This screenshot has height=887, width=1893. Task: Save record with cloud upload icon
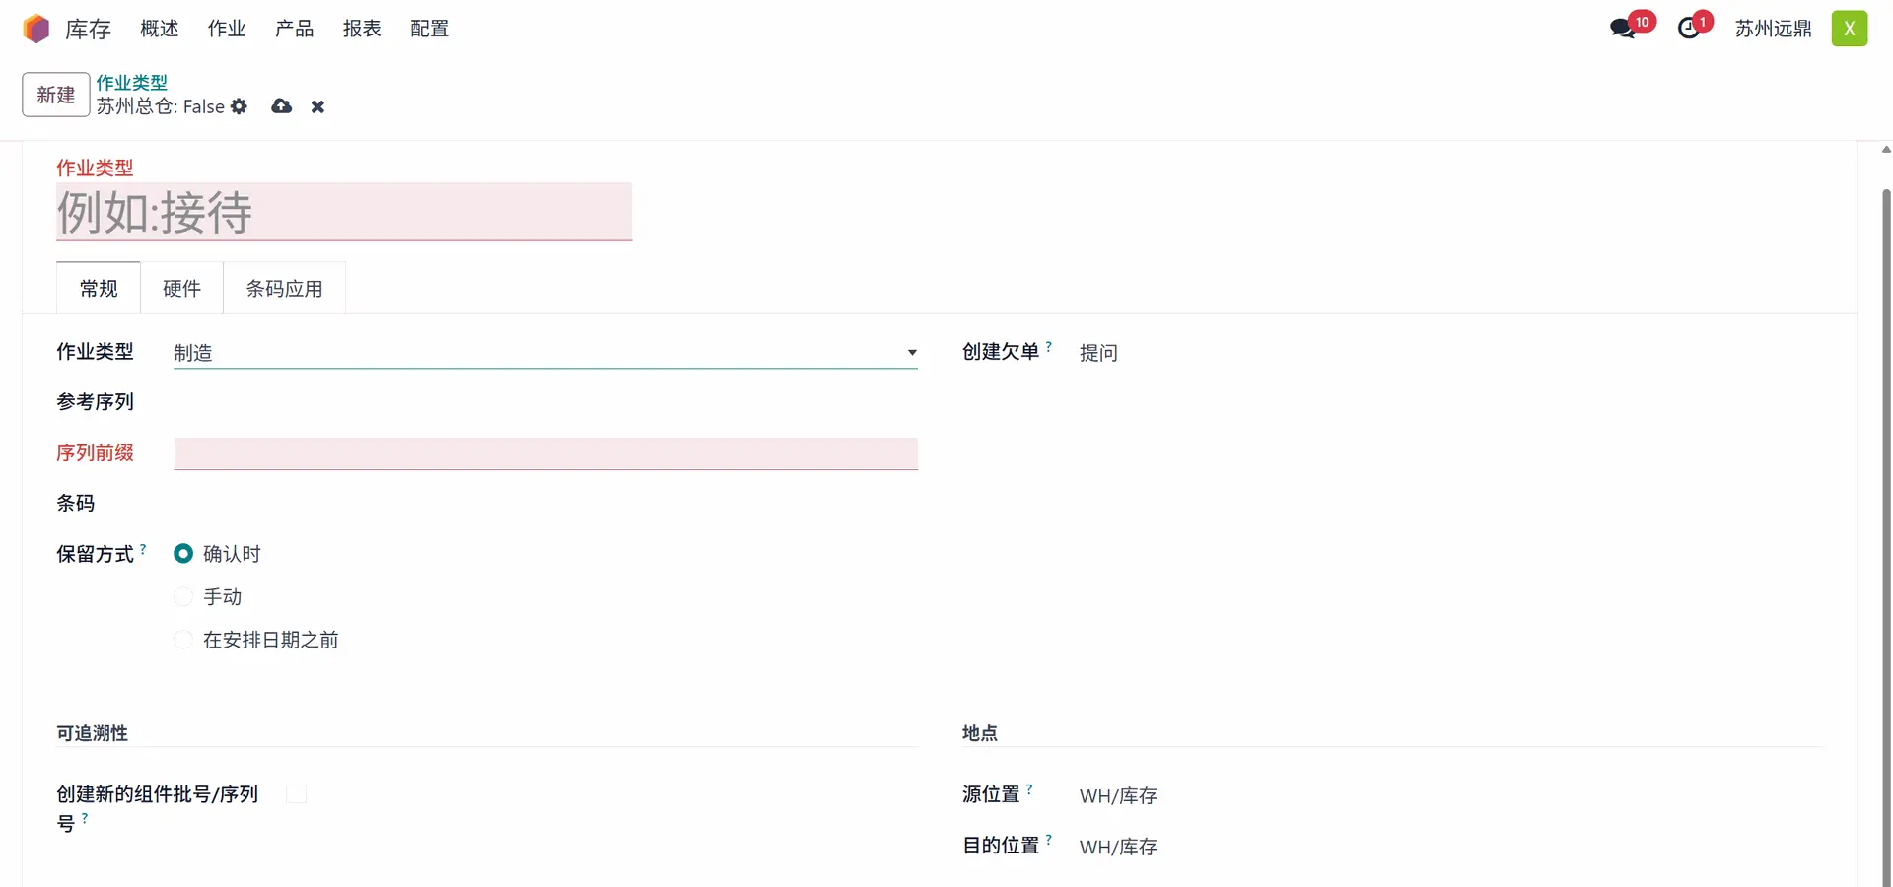282,106
